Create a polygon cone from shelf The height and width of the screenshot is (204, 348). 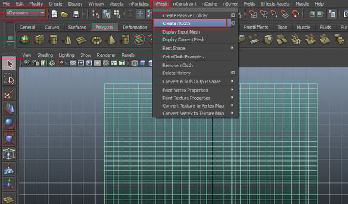coord(67,40)
